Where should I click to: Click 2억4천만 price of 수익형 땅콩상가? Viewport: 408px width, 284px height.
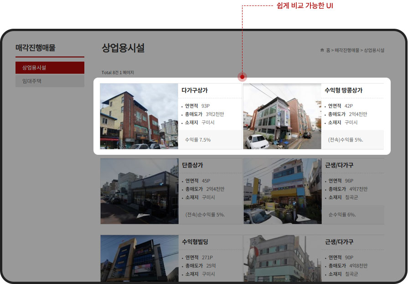tap(358, 114)
